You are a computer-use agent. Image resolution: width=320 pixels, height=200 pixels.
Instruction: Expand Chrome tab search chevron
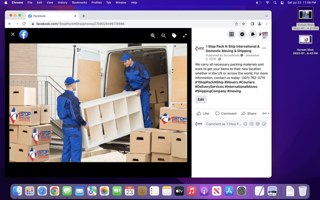pyautogui.click(x=267, y=16)
